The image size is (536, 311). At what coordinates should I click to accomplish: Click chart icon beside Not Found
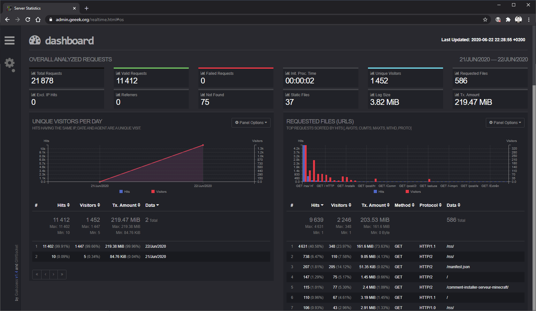click(203, 95)
